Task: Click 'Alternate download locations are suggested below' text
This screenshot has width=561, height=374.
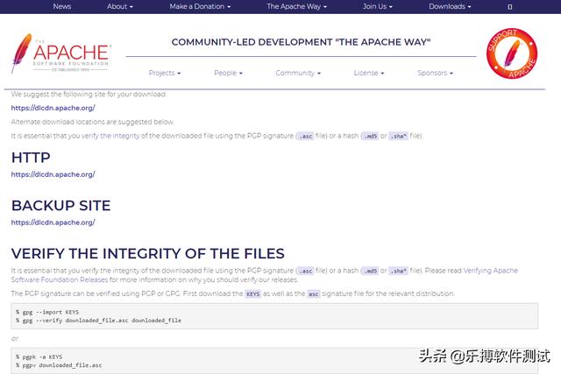Action: point(92,122)
